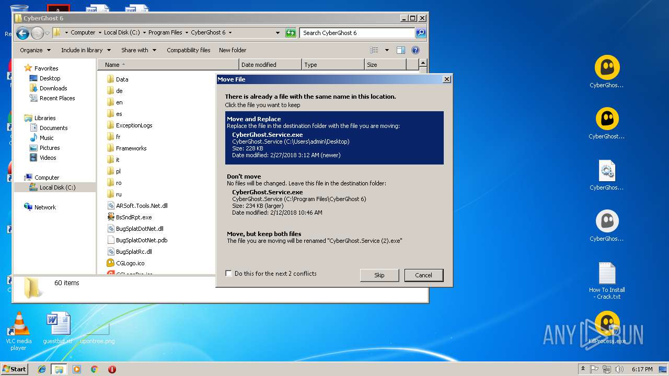Click the volume speaker tray icon
This screenshot has height=376, width=669.
[619, 369]
